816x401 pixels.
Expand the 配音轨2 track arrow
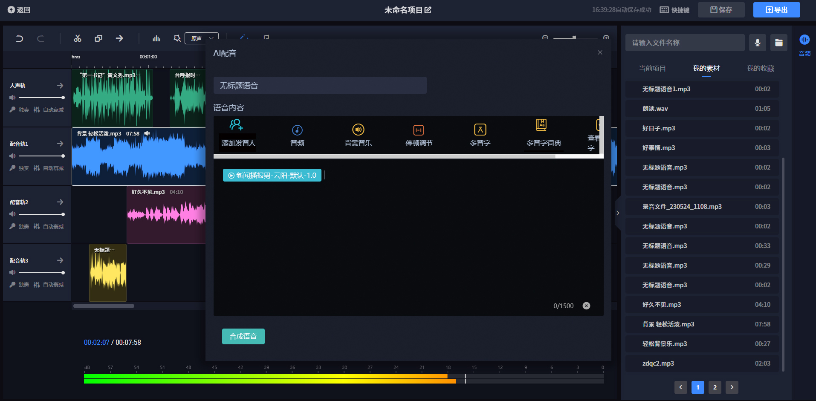[60, 202]
